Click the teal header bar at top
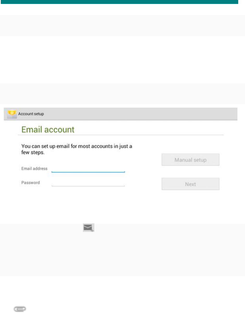 point(121,2)
